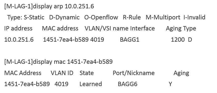Viewport: 217px width, 93px height.
Task: Click the O-Openflow type legend
Action: [x=101, y=17]
